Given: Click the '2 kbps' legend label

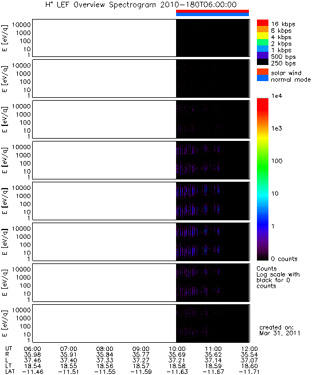Looking at the screenshot, I should click(x=282, y=44).
